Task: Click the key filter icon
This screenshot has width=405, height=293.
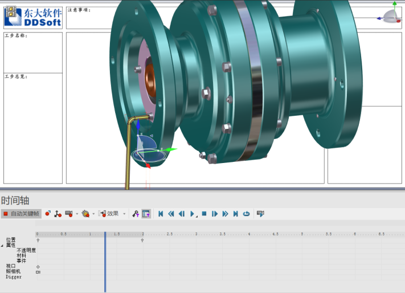Action: 136,214
